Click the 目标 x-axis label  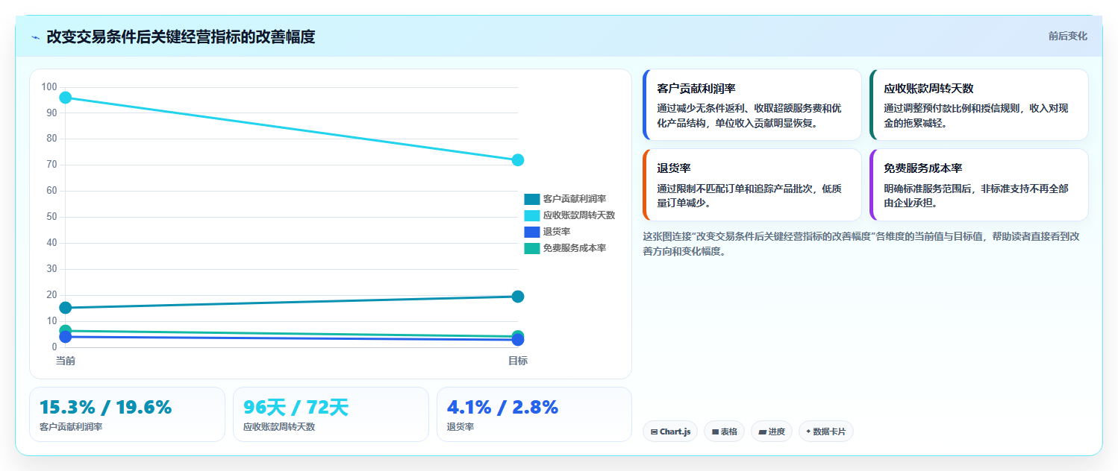pos(518,361)
